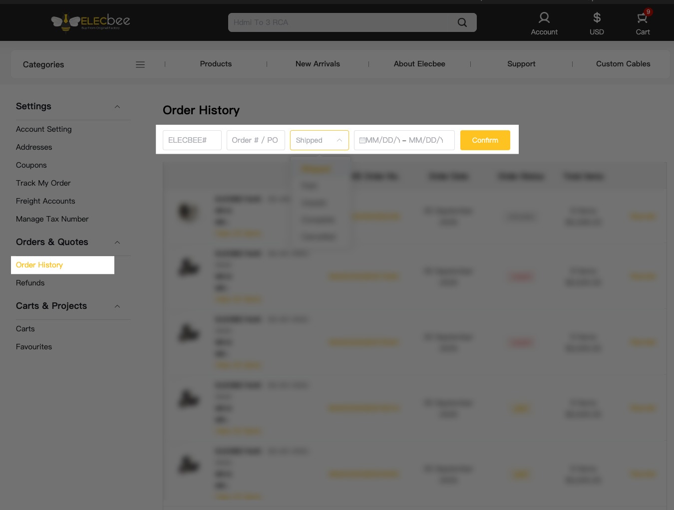Open the Track My Order link
Viewport: 674px width, 510px height.
[x=43, y=183]
